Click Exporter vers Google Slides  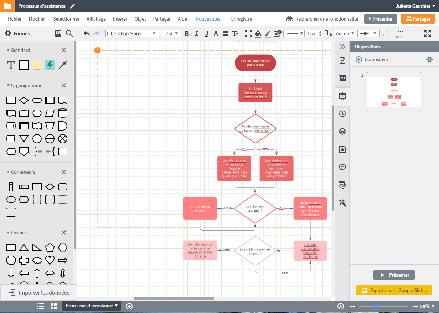tap(394, 290)
